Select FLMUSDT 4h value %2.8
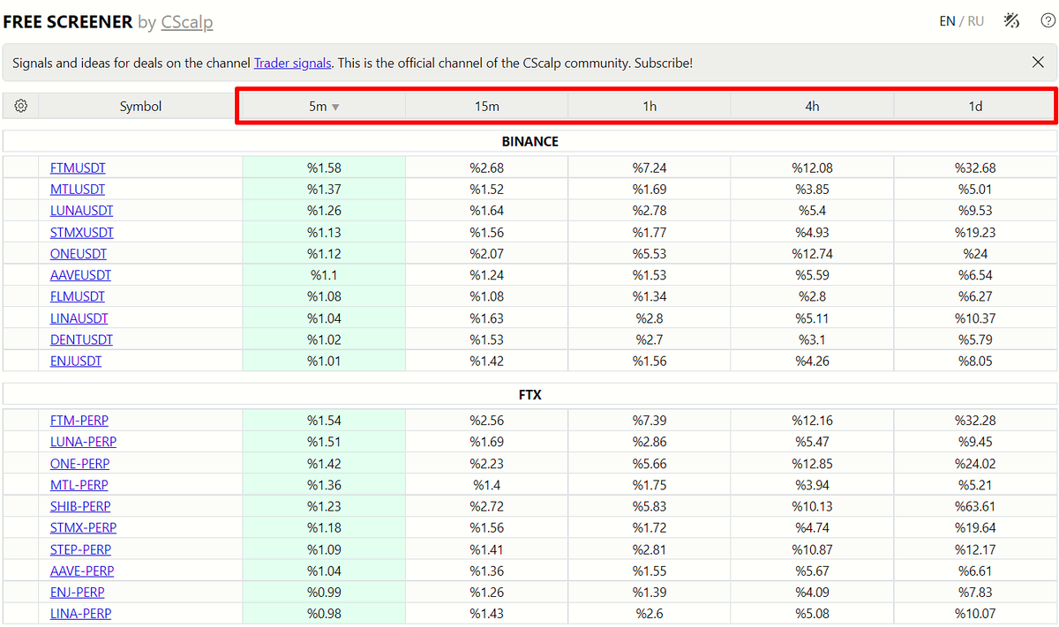 click(x=812, y=296)
